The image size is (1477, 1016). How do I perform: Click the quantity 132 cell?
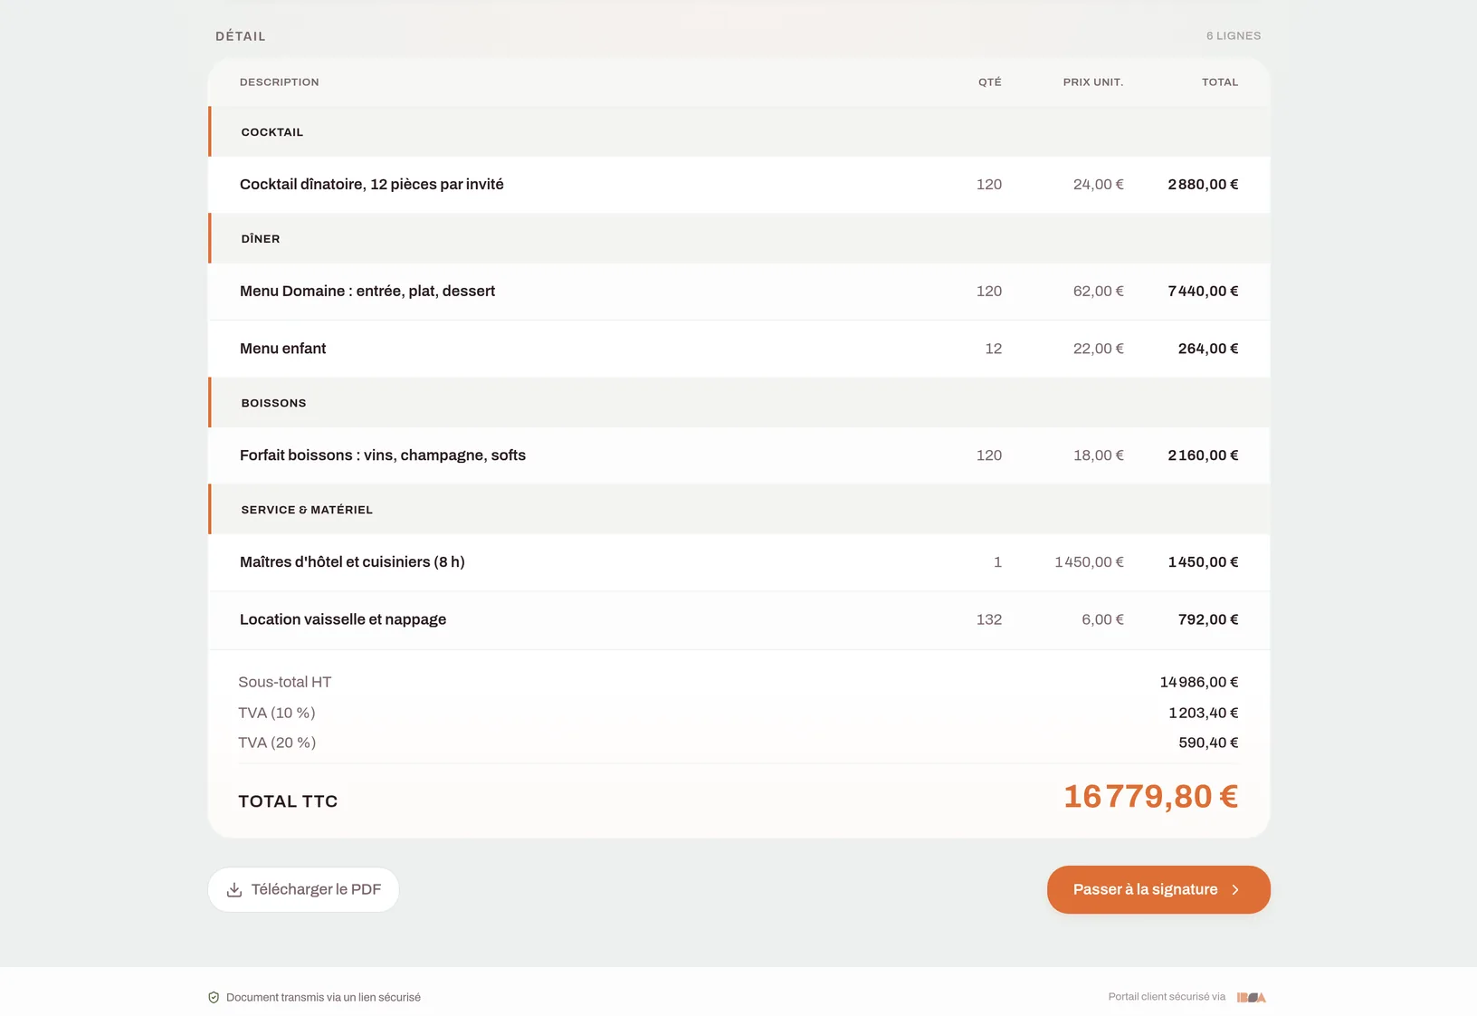pos(989,620)
